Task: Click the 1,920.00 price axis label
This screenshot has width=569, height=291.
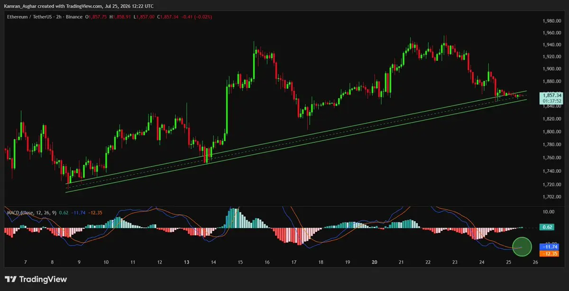Action: coord(552,57)
